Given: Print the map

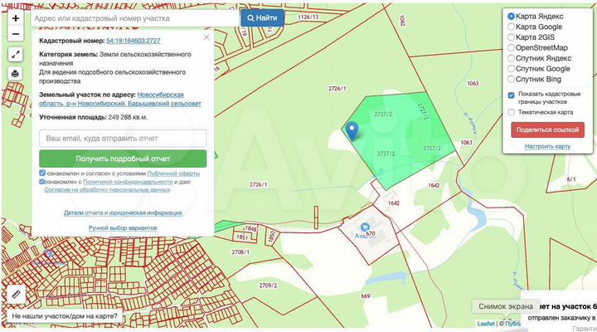Looking at the screenshot, I should point(16,73).
